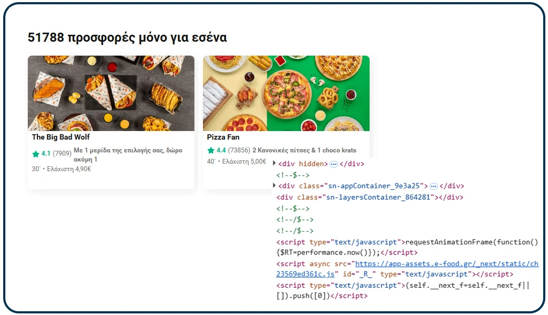Select the Pizza Fan restaurant name
Viewport: 548px width, 315px height.
coord(223,137)
